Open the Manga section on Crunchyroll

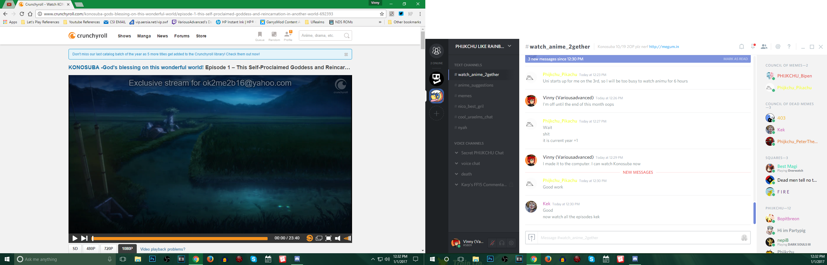(x=144, y=36)
